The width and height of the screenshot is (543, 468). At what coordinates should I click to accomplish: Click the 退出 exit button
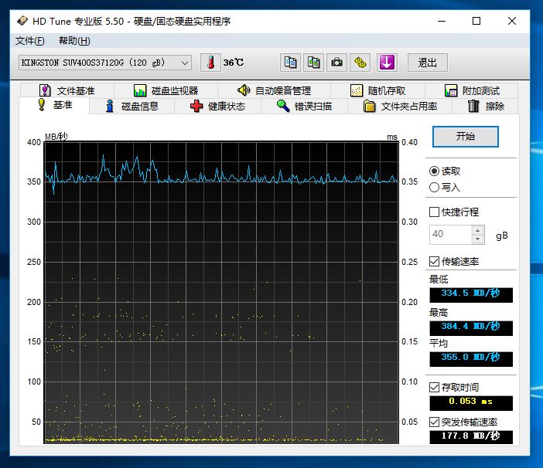427,63
